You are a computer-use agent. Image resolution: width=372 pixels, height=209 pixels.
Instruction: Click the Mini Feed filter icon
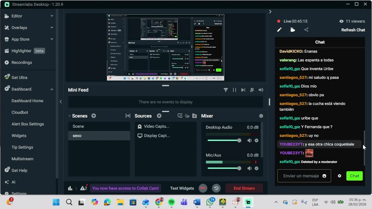point(226,90)
